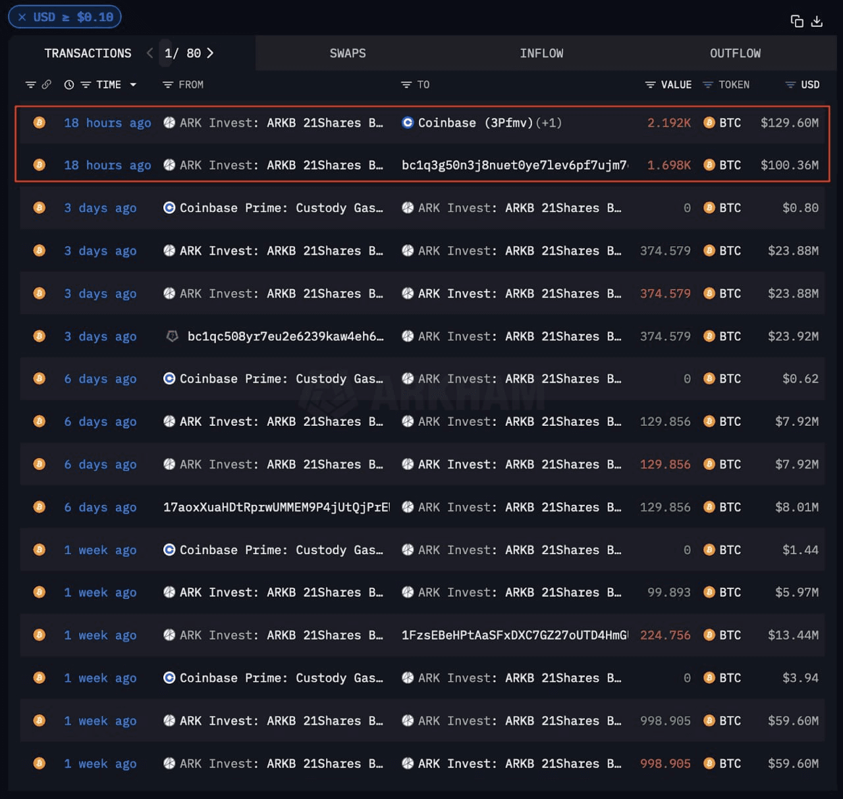This screenshot has height=799, width=843.
Task: Click the BTC token icon in $13.44M row
Action: pyautogui.click(x=709, y=635)
